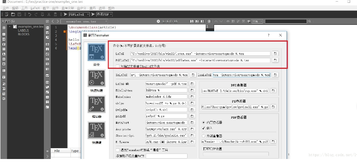Open the 编辑 Edit menu

point(15,8)
